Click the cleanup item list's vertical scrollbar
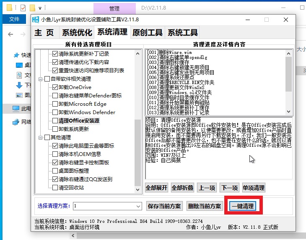The image size is (306, 240). point(138,151)
